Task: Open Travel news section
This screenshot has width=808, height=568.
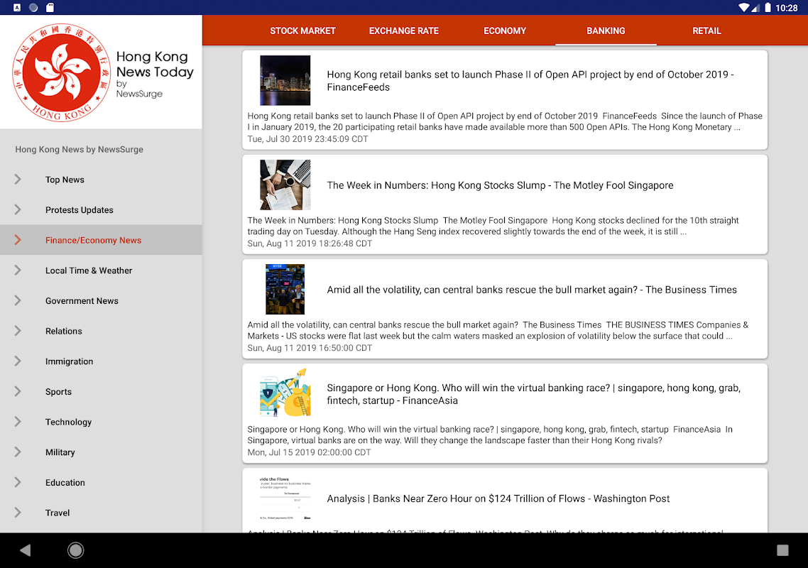Action: click(101, 513)
